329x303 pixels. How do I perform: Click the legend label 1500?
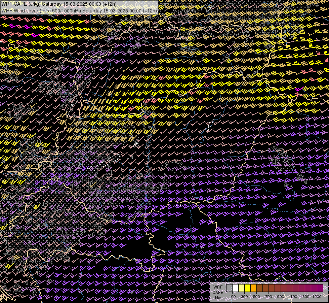coord(317,297)
